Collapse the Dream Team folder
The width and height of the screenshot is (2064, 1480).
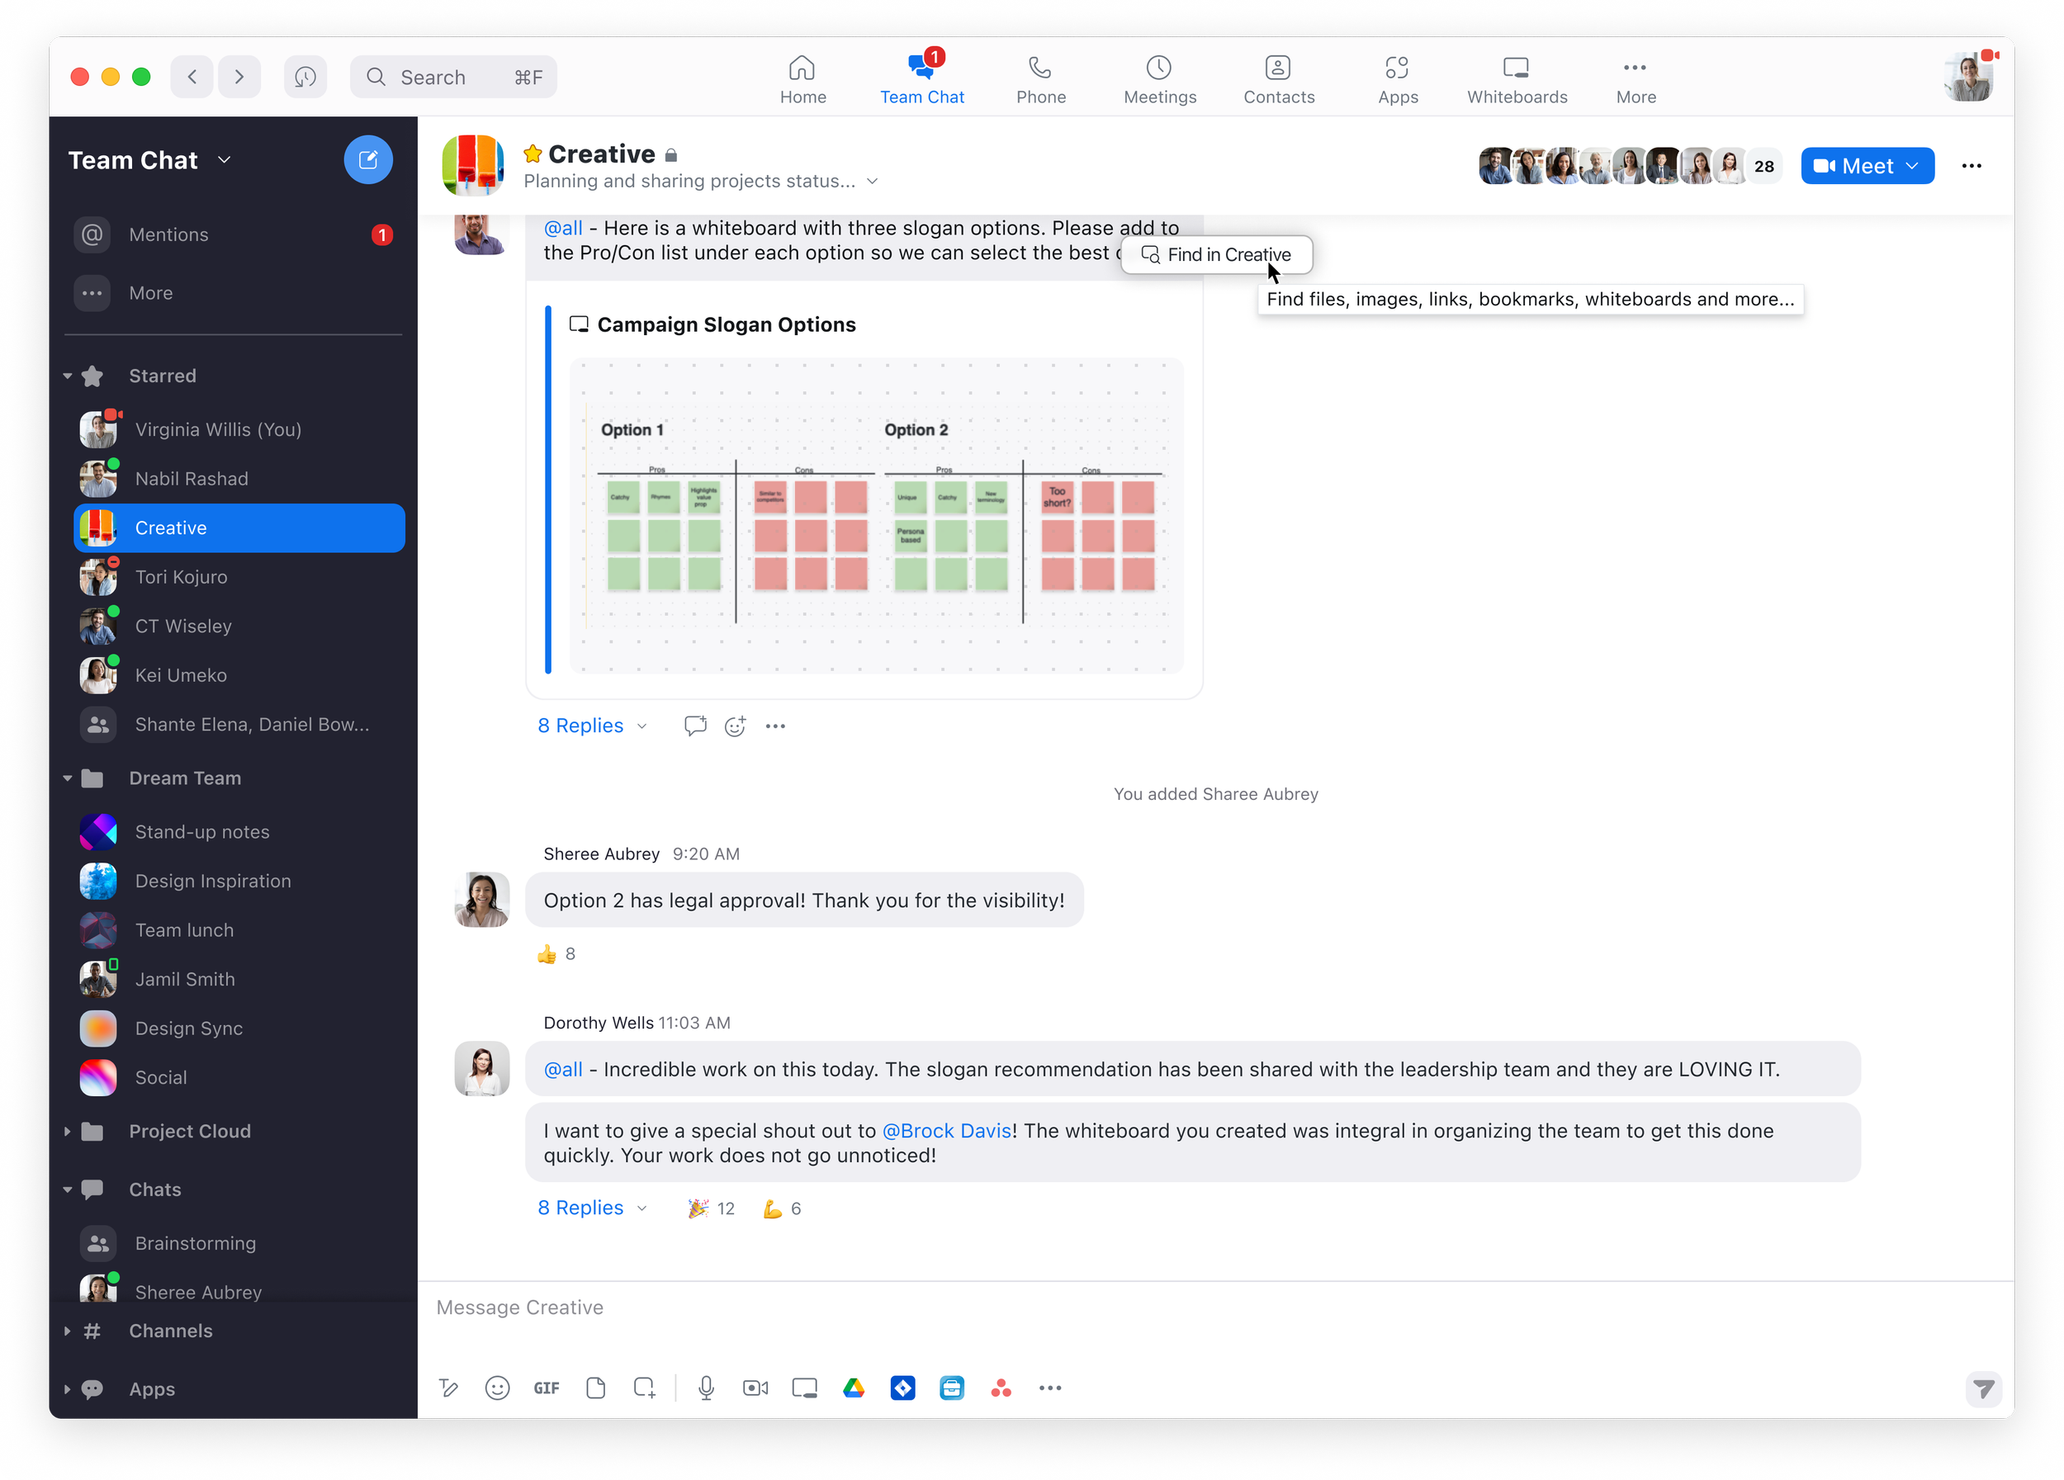pos(68,778)
